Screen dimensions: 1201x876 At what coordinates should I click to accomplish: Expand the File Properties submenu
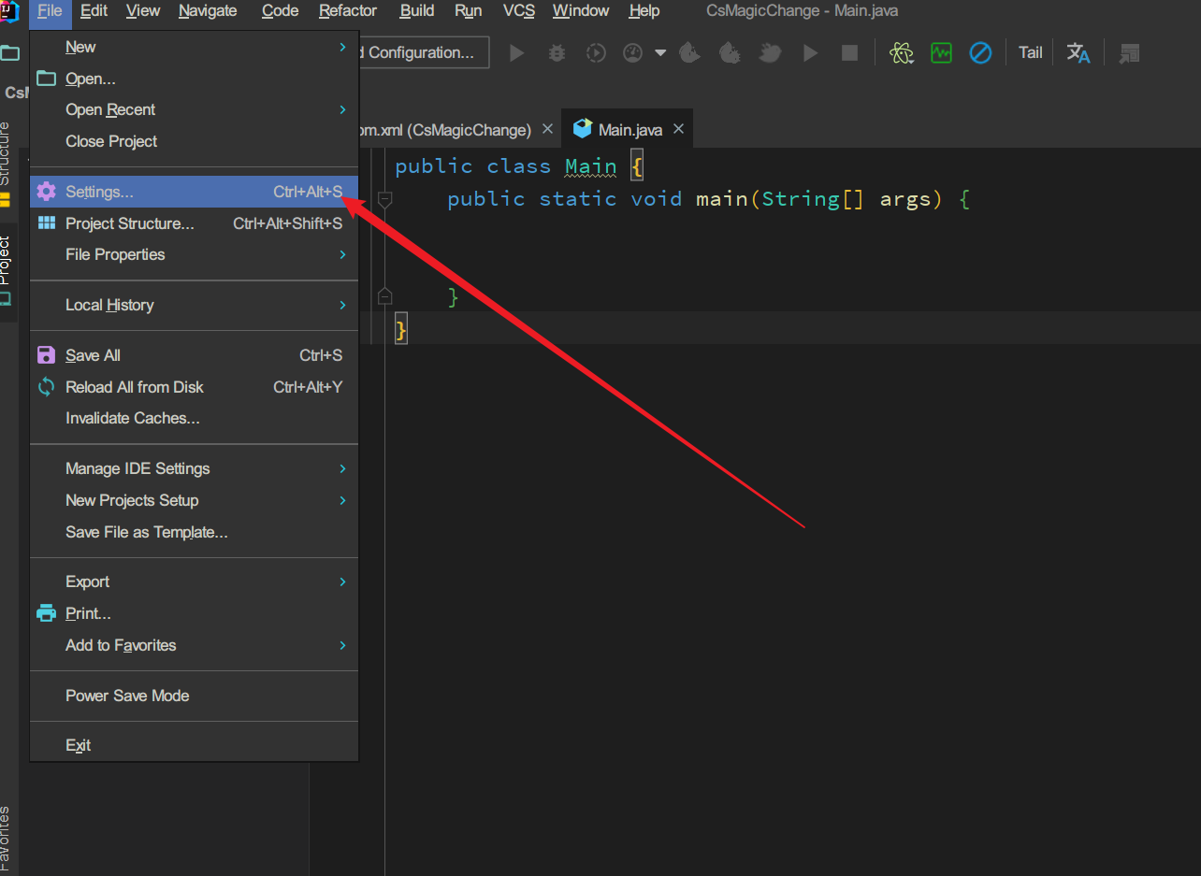tap(194, 254)
